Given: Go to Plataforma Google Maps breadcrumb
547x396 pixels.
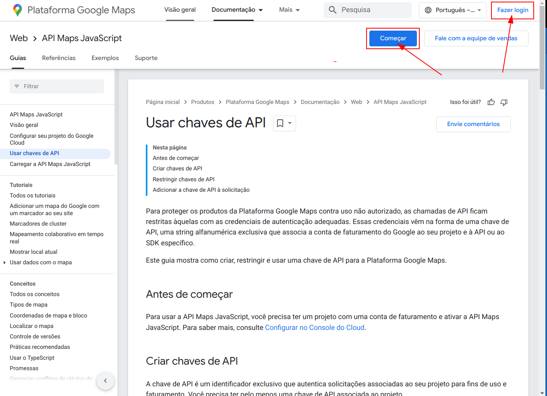Looking at the screenshot, I should tap(257, 102).
